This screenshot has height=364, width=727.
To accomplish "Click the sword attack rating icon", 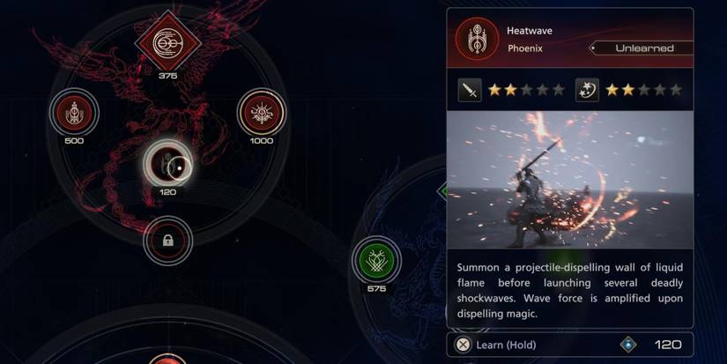I will tap(470, 90).
